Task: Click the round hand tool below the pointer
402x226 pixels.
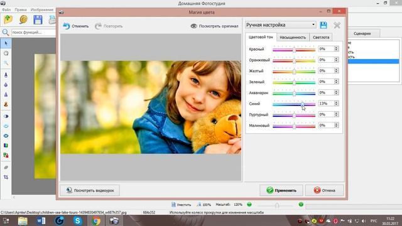Action: point(6,53)
